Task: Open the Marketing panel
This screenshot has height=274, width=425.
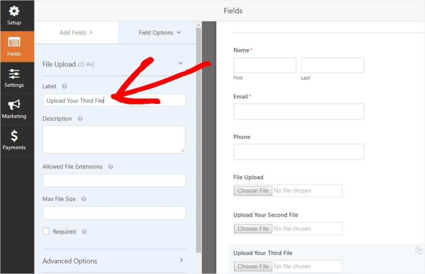Action: [14, 109]
